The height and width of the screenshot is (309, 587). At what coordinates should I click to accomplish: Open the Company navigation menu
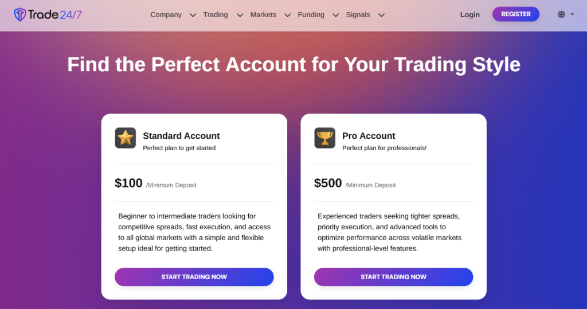click(166, 15)
